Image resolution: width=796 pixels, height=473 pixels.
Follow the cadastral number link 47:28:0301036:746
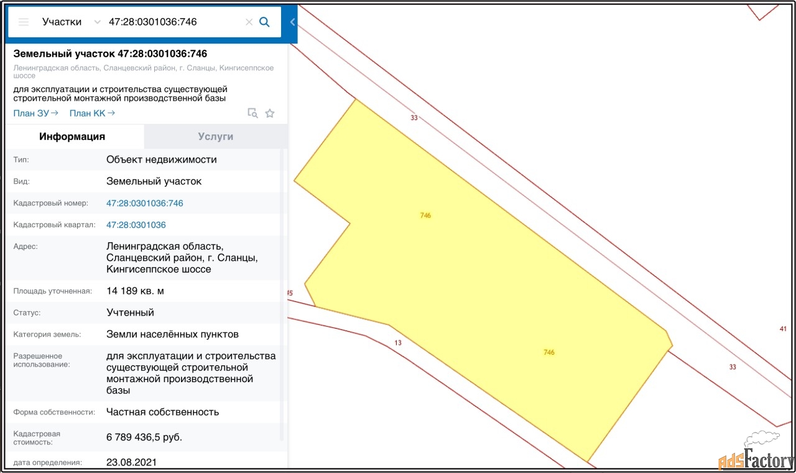click(144, 203)
